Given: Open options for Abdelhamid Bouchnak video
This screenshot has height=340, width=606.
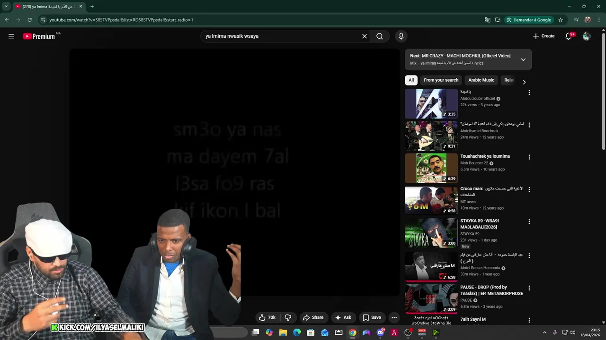Looking at the screenshot, I should (x=529, y=125).
